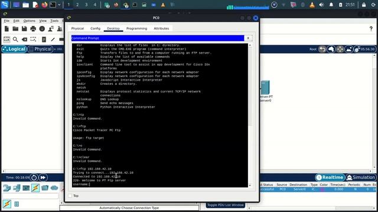
Task: Open the terminal launcher in the top panel
Action: pyautogui.click(x=53, y=5)
